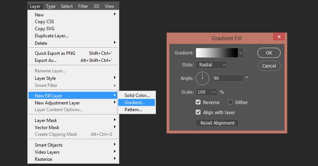
Task: Open the Filter menu
Action: [83, 6]
